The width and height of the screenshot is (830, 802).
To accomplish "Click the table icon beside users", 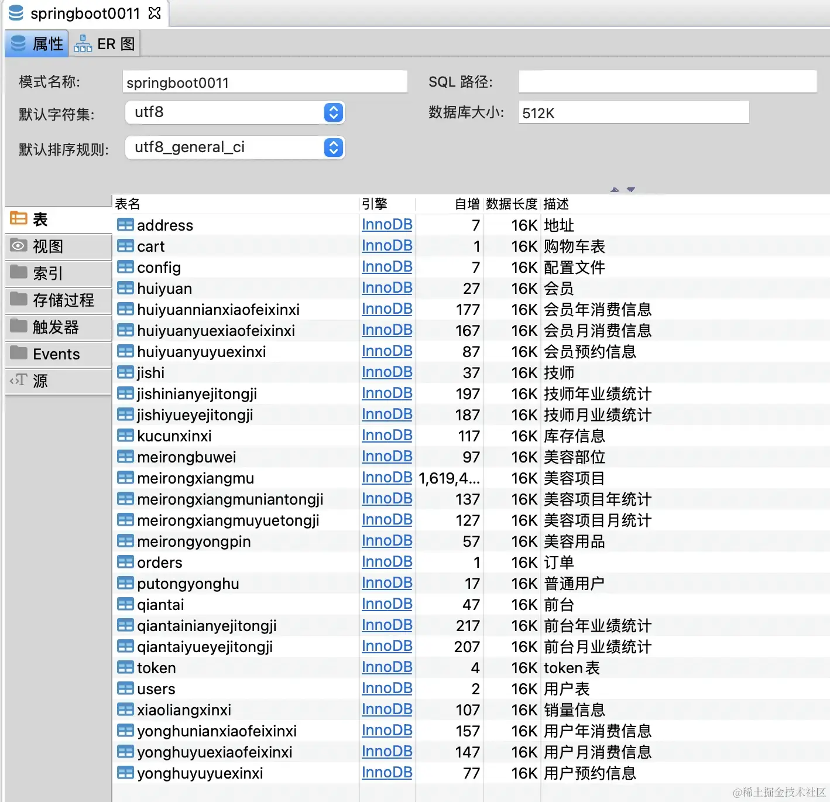I will click(125, 688).
